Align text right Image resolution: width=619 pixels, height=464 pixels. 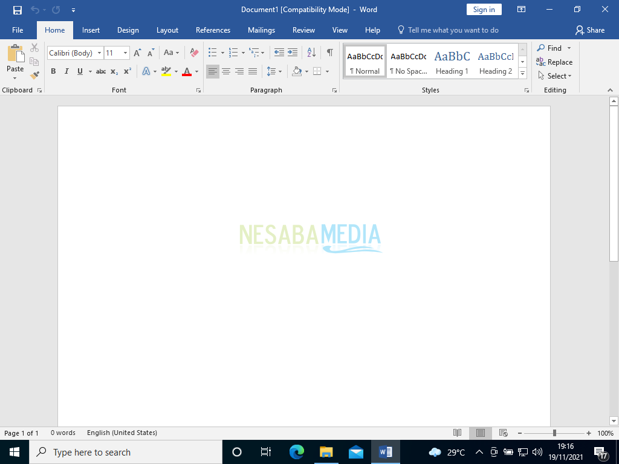point(239,71)
